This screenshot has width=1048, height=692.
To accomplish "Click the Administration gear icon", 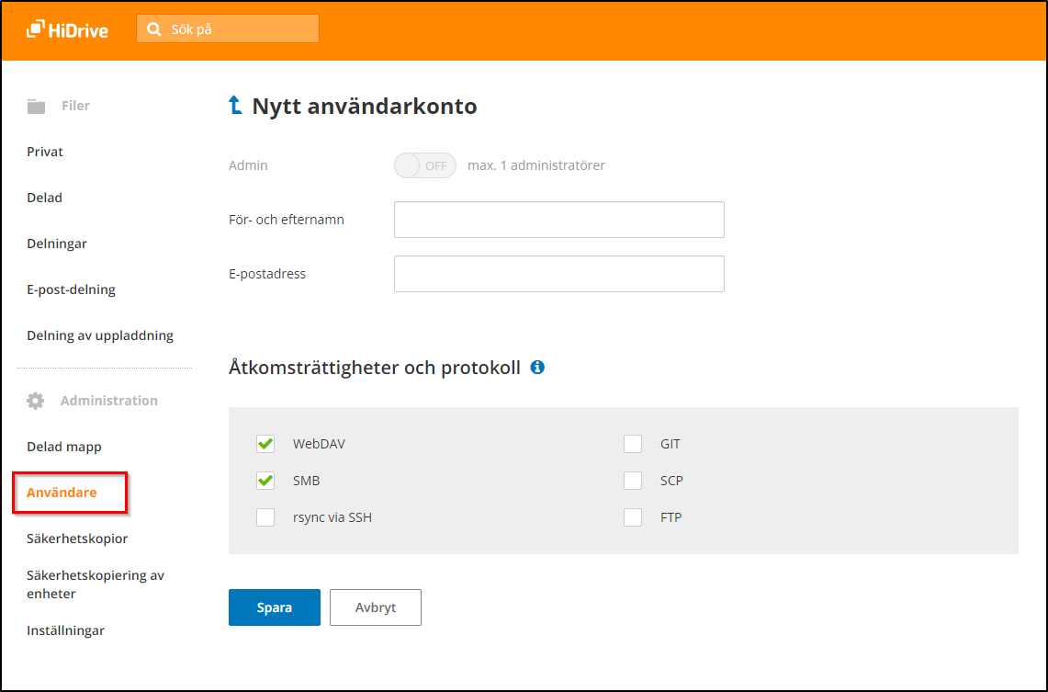I will (x=36, y=401).
